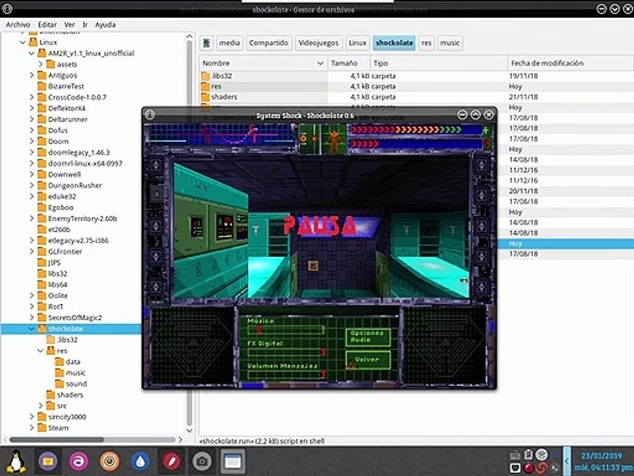
Task: Open the Ir menu
Action: click(85, 24)
